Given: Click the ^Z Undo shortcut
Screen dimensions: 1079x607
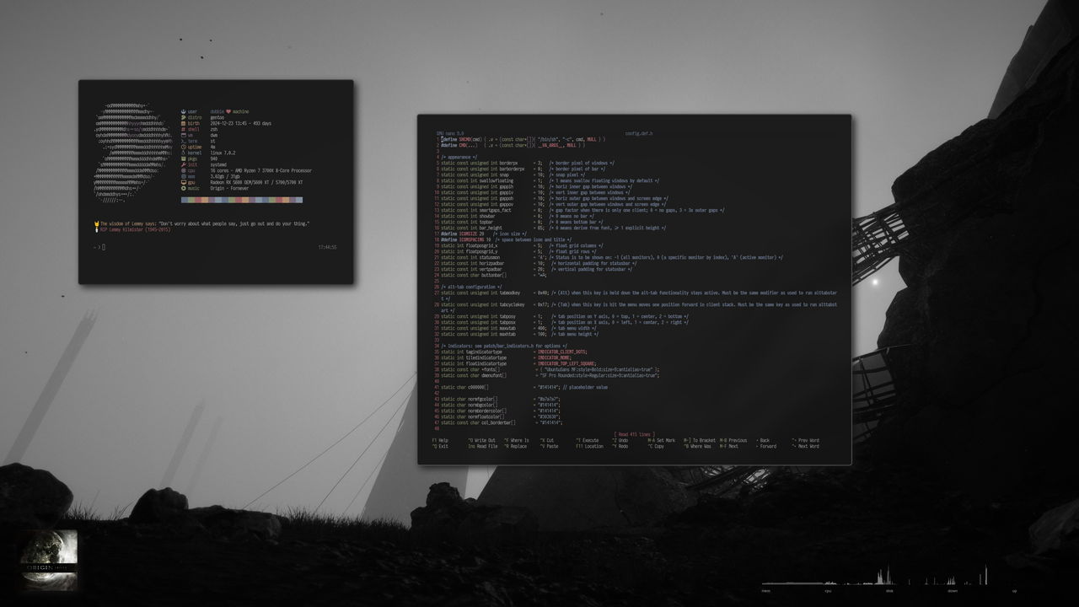Looking at the screenshot, I should click(620, 440).
